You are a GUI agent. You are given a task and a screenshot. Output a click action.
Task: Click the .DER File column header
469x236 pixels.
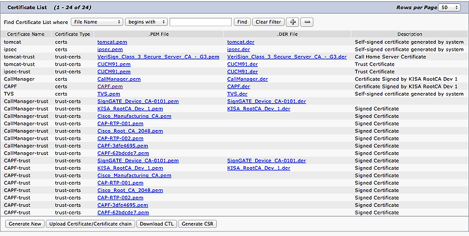point(287,34)
